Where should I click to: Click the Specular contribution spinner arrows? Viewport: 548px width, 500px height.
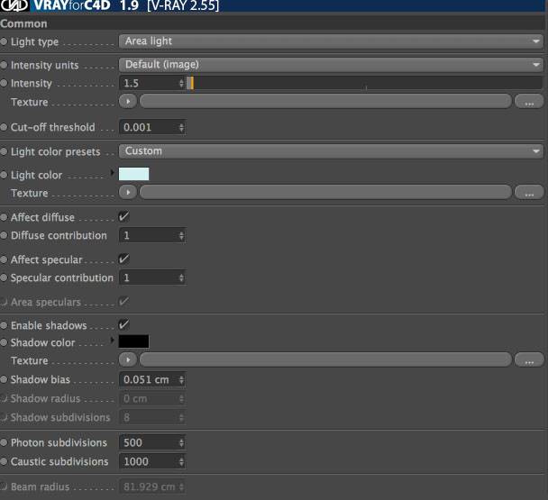point(181,277)
